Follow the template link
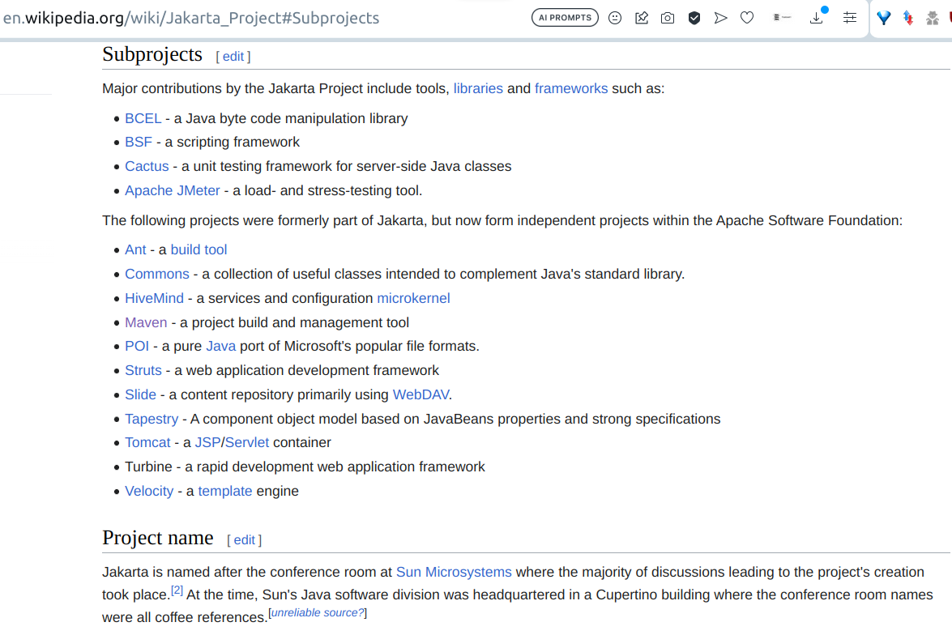 tap(224, 491)
